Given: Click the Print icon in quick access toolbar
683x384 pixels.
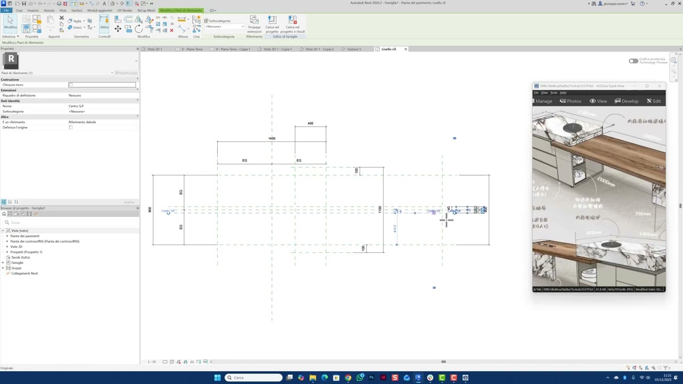Looking at the screenshot, I should (59, 3).
